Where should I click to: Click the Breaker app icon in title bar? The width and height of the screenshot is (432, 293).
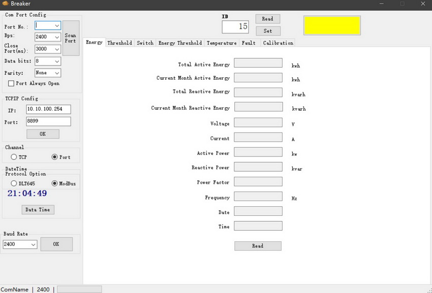tap(5, 4)
